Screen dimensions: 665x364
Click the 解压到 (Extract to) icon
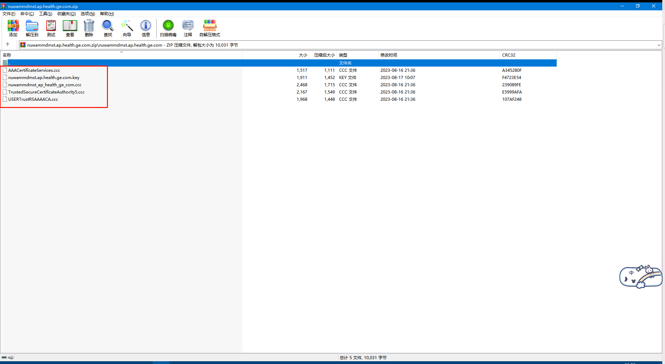coord(32,28)
